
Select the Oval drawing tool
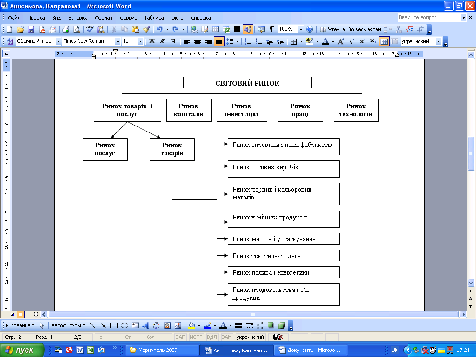click(125, 325)
